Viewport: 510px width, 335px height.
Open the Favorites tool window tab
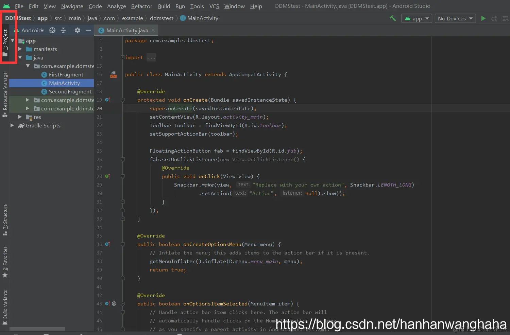pyautogui.click(x=5, y=262)
